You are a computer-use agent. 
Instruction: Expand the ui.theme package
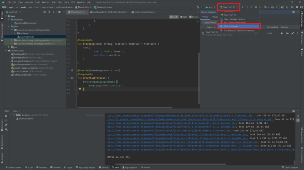15,33
